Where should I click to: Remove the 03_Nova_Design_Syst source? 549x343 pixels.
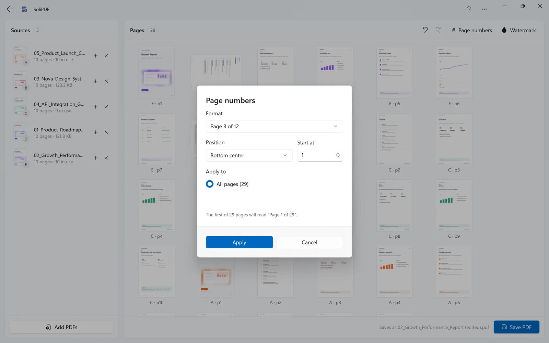(106, 81)
